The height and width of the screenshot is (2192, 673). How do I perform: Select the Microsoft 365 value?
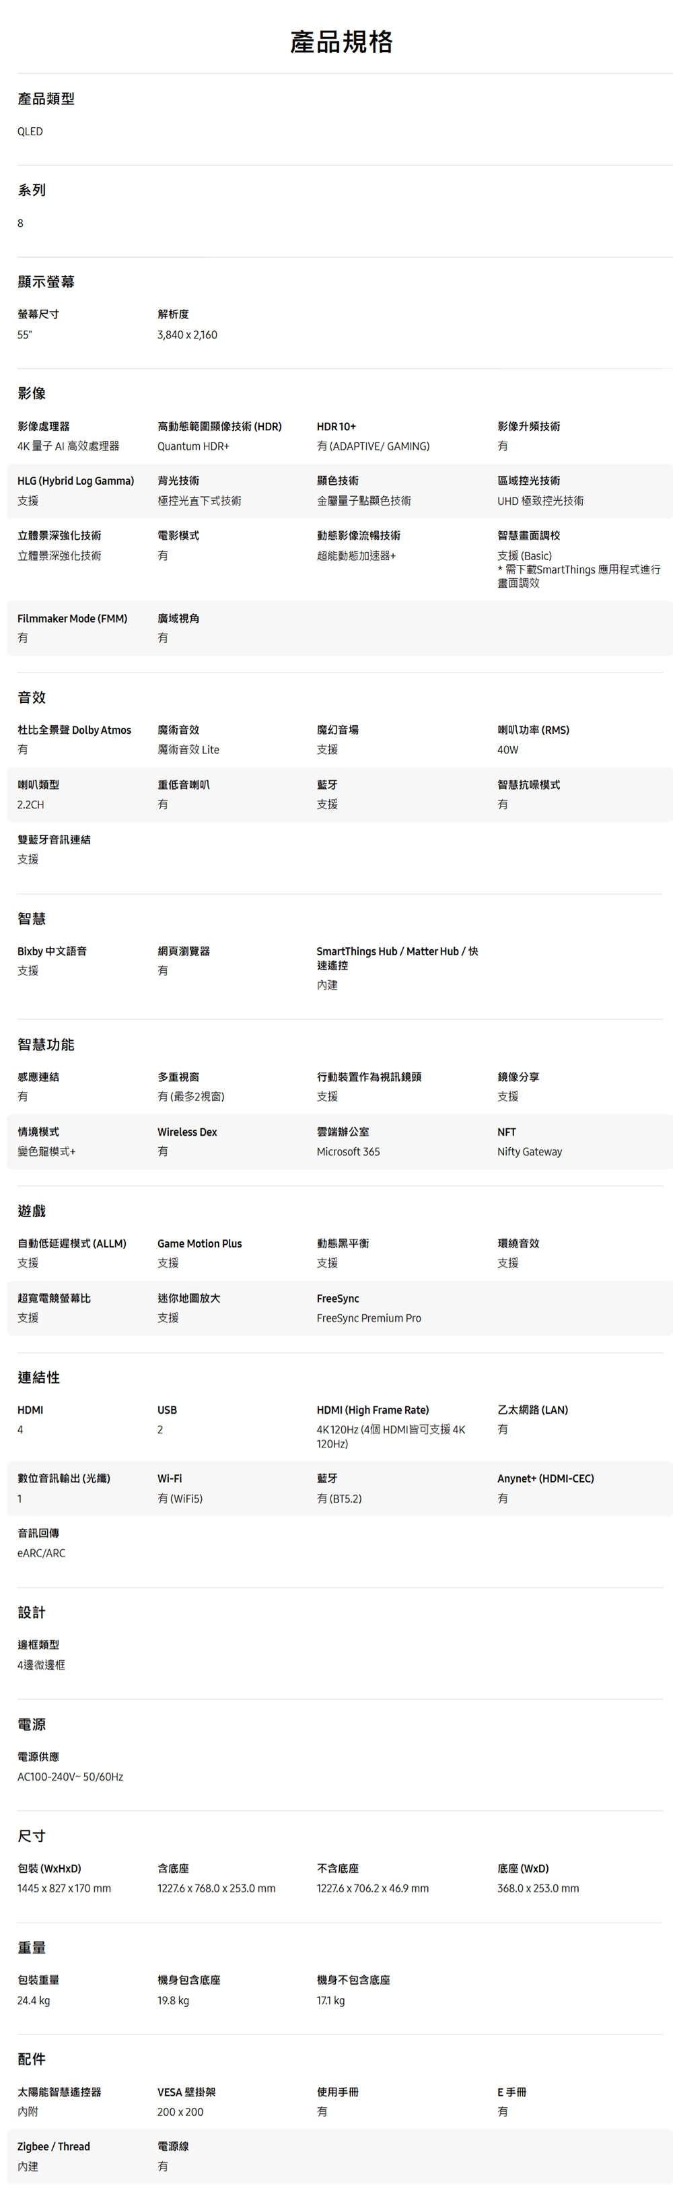[348, 1151]
